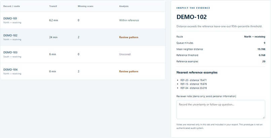271x138 pixels.
Task: Click the Inspect the Evidence label
Action: tap(193, 8)
